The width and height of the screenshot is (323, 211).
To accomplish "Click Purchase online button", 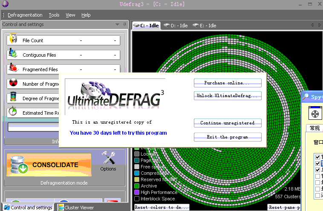I will tap(228, 83).
